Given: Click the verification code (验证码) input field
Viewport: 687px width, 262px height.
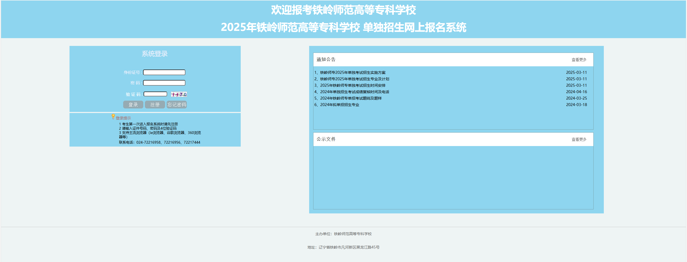Looking at the screenshot, I should pyautogui.click(x=155, y=94).
